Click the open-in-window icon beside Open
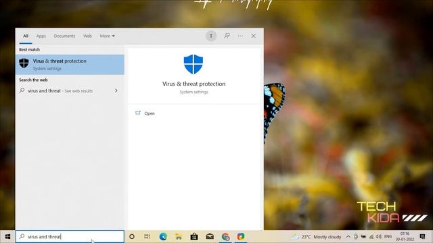The height and width of the screenshot is (243, 433). coord(138,113)
